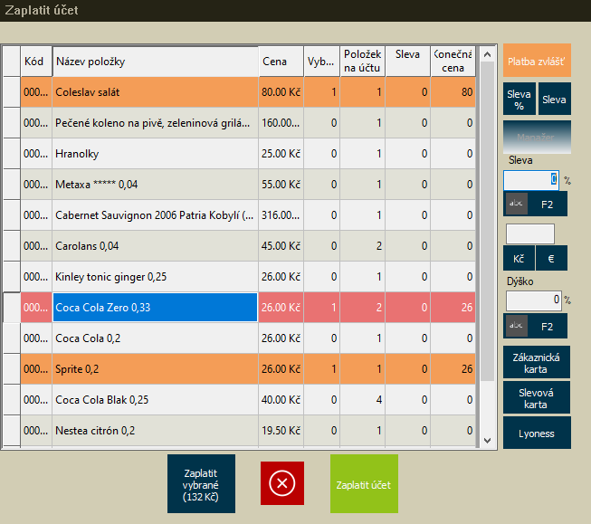The height and width of the screenshot is (524, 591).
Task: Click the Lyoness button
Action: 537,433
